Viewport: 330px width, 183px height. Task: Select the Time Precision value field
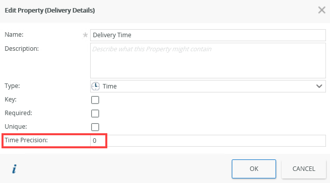(208, 141)
